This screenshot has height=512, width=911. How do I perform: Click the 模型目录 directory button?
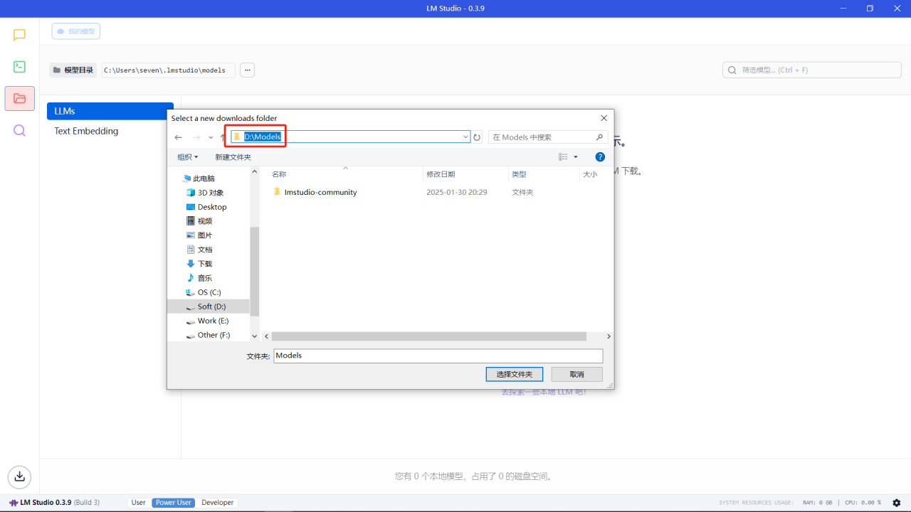[x=73, y=70]
